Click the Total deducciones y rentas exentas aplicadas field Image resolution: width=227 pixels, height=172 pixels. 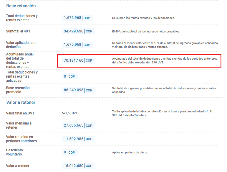(70, 76)
